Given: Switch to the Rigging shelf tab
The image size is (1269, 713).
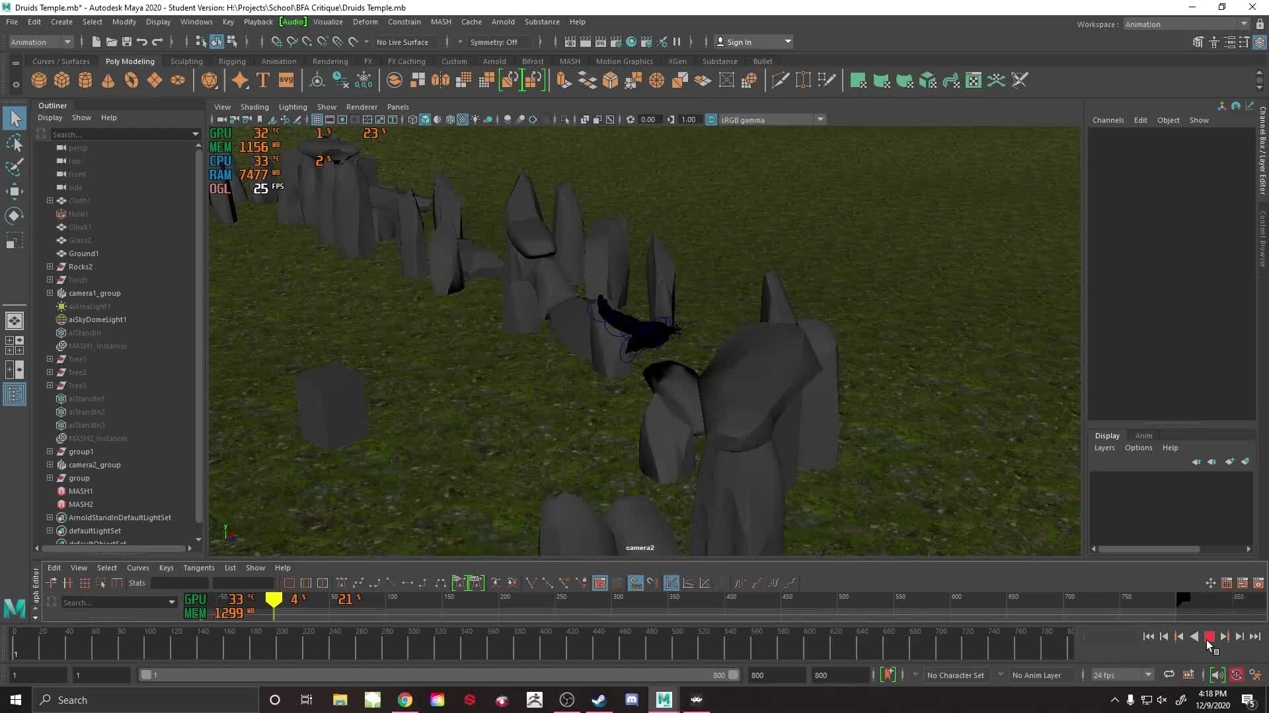Looking at the screenshot, I should click(x=232, y=61).
